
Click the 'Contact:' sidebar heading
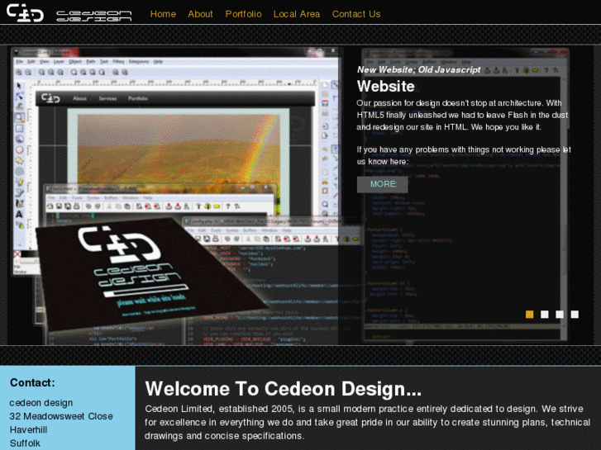(32, 382)
